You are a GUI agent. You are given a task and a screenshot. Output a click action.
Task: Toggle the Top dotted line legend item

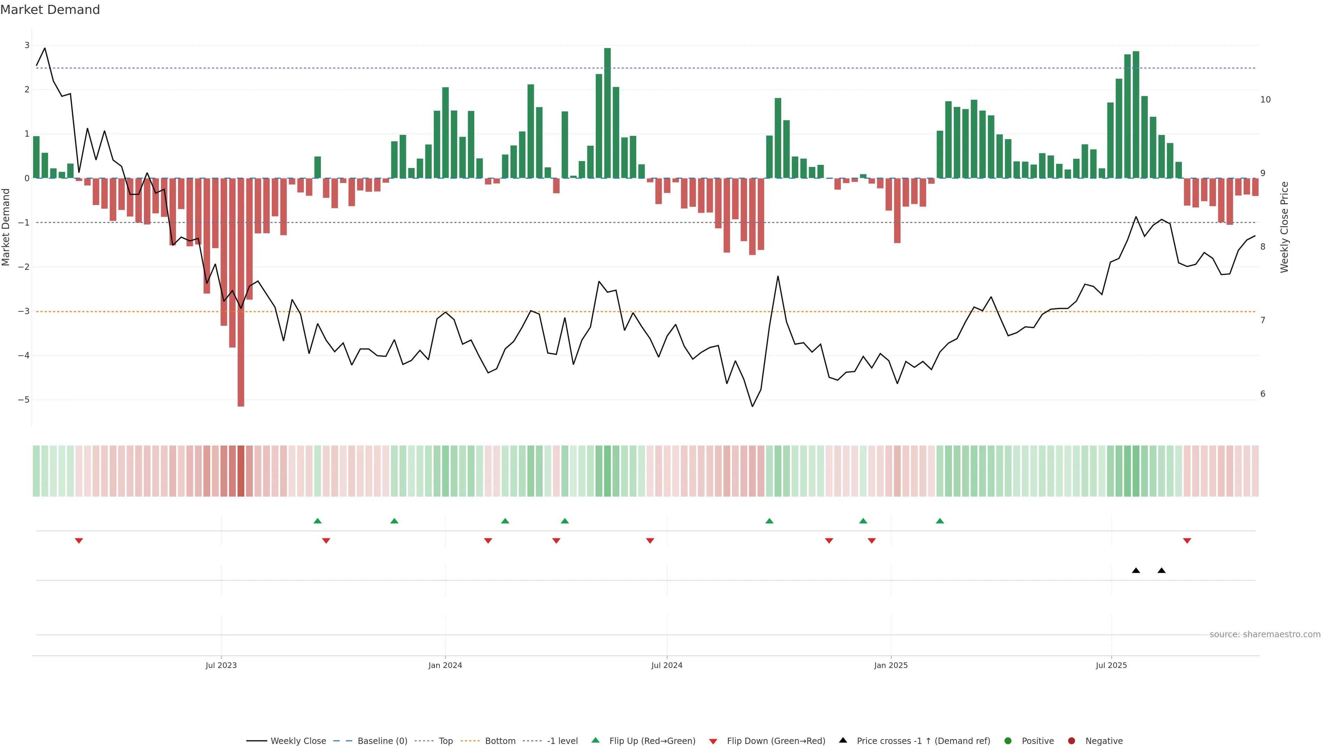445,740
